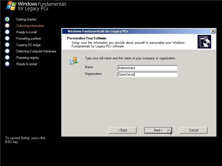Click the Formatting partition step circle

click(x=7, y=38)
